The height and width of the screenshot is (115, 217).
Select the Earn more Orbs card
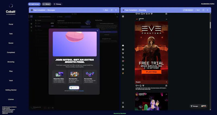coord(90,77)
